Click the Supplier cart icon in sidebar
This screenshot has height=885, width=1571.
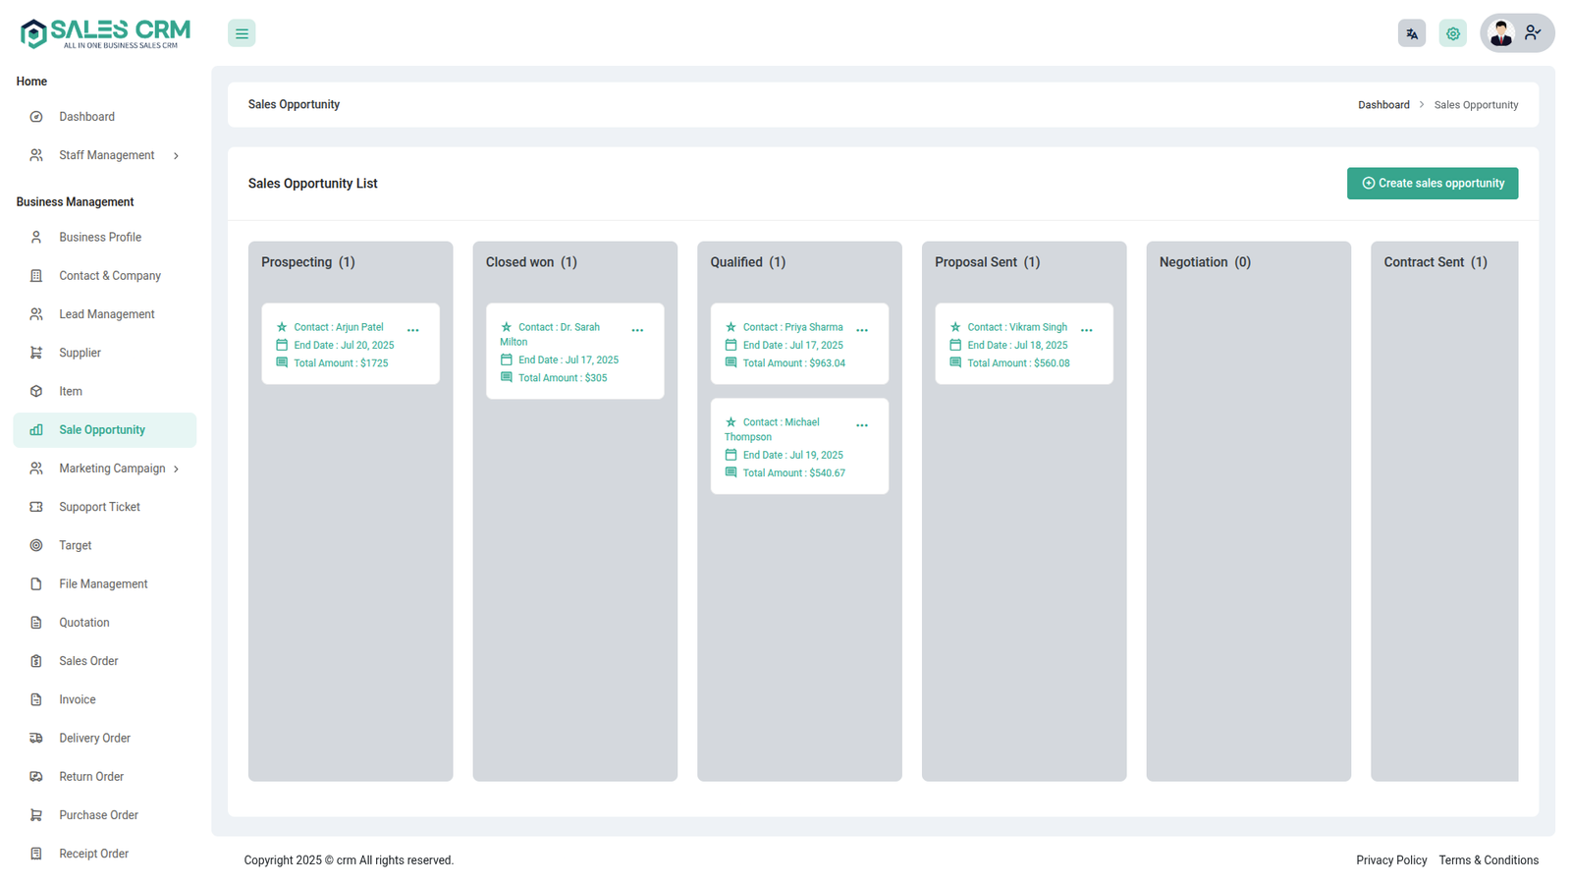pos(36,353)
